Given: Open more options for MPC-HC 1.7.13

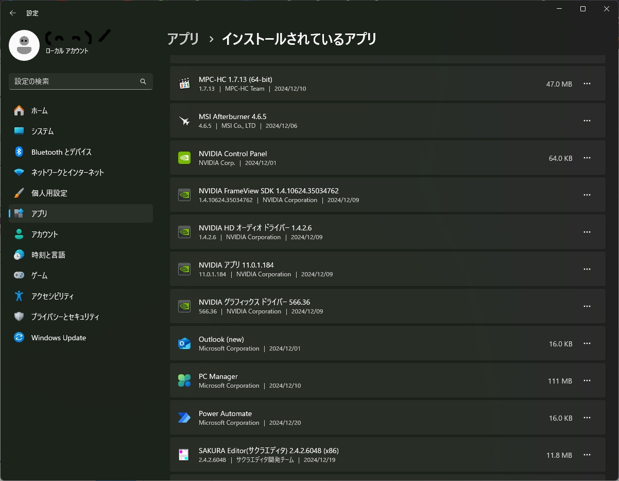Looking at the screenshot, I should point(587,84).
